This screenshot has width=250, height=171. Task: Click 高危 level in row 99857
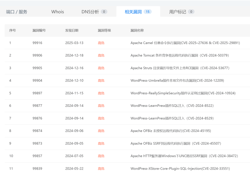(x=101, y=156)
